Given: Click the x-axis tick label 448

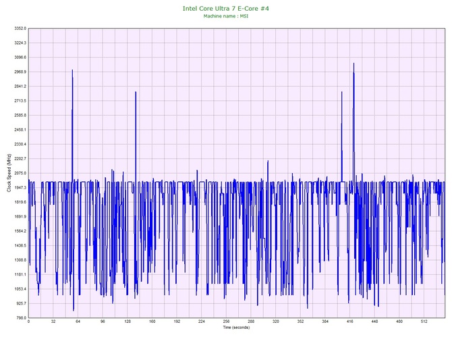Looking at the screenshot, I should pyautogui.click(x=374, y=321).
